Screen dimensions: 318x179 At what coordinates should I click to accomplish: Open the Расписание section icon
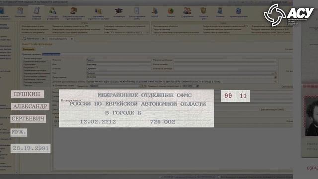pyautogui.click(x=20, y=11)
